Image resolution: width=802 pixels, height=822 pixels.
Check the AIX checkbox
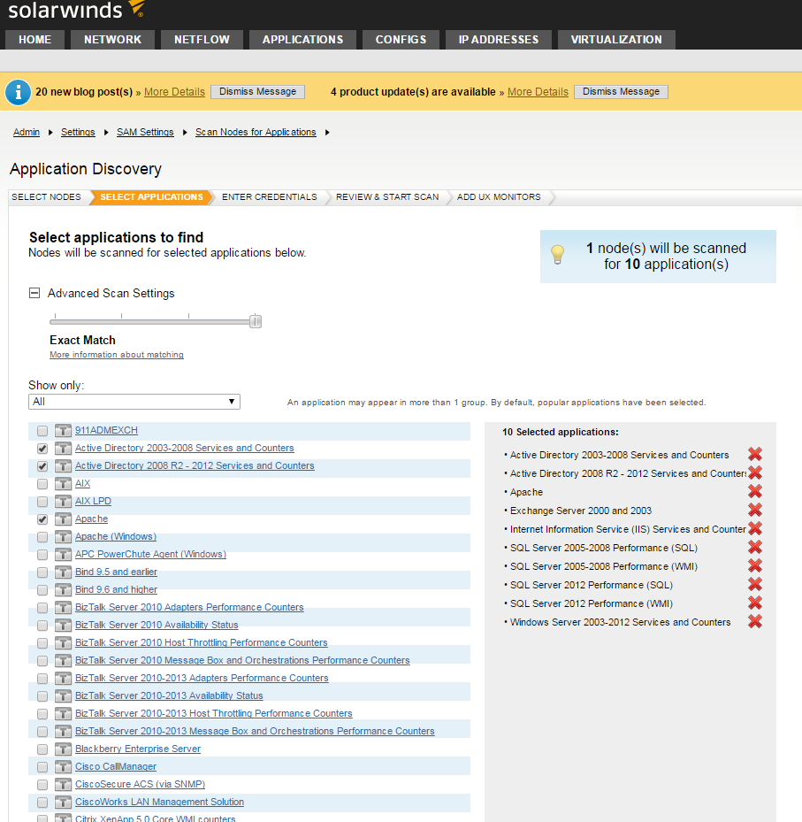pyautogui.click(x=42, y=484)
